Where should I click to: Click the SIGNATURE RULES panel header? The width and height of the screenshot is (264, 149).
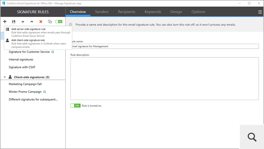tap(33, 12)
